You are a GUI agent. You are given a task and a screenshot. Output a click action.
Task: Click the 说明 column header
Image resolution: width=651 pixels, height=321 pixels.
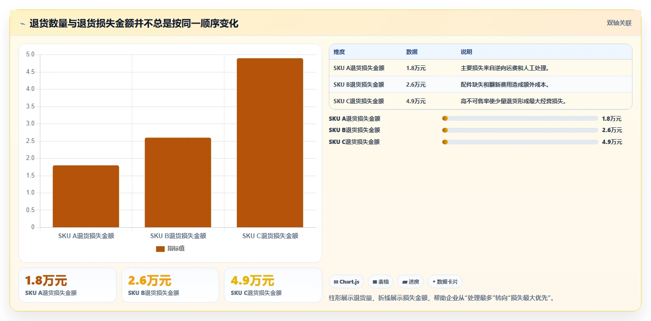(466, 52)
